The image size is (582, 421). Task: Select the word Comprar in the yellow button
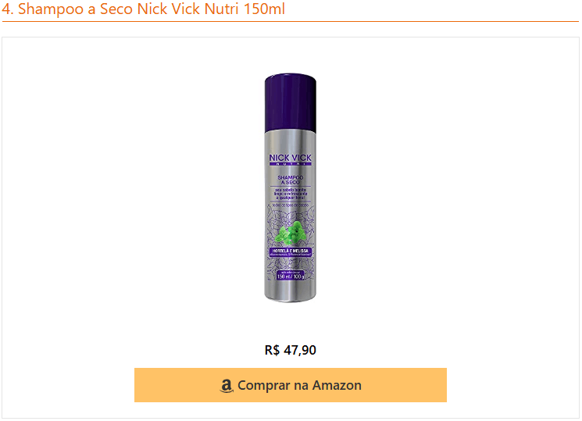click(263, 386)
